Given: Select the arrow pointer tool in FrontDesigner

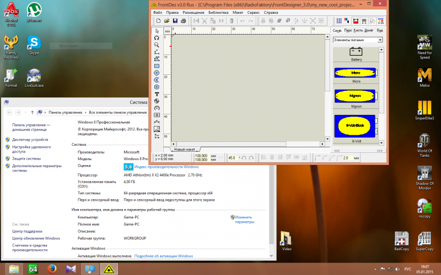Looking at the screenshot, I should (157, 31).
